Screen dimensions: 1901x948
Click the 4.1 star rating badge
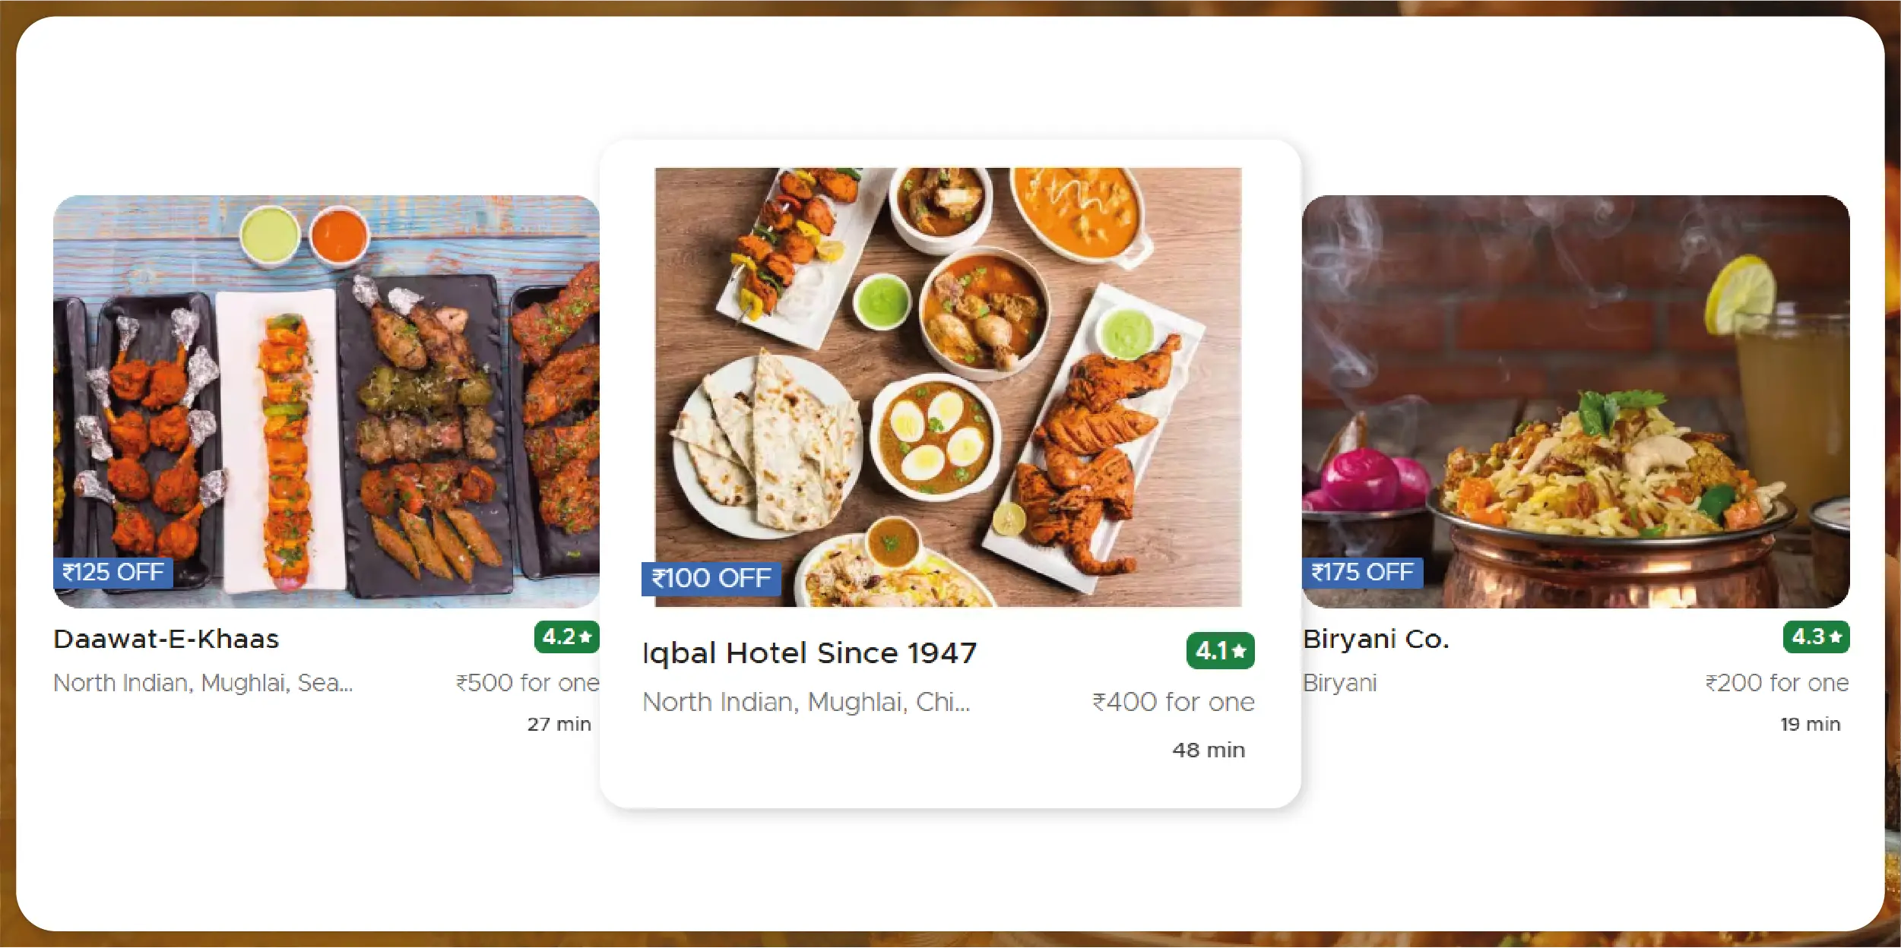(x=1220, y=651)
